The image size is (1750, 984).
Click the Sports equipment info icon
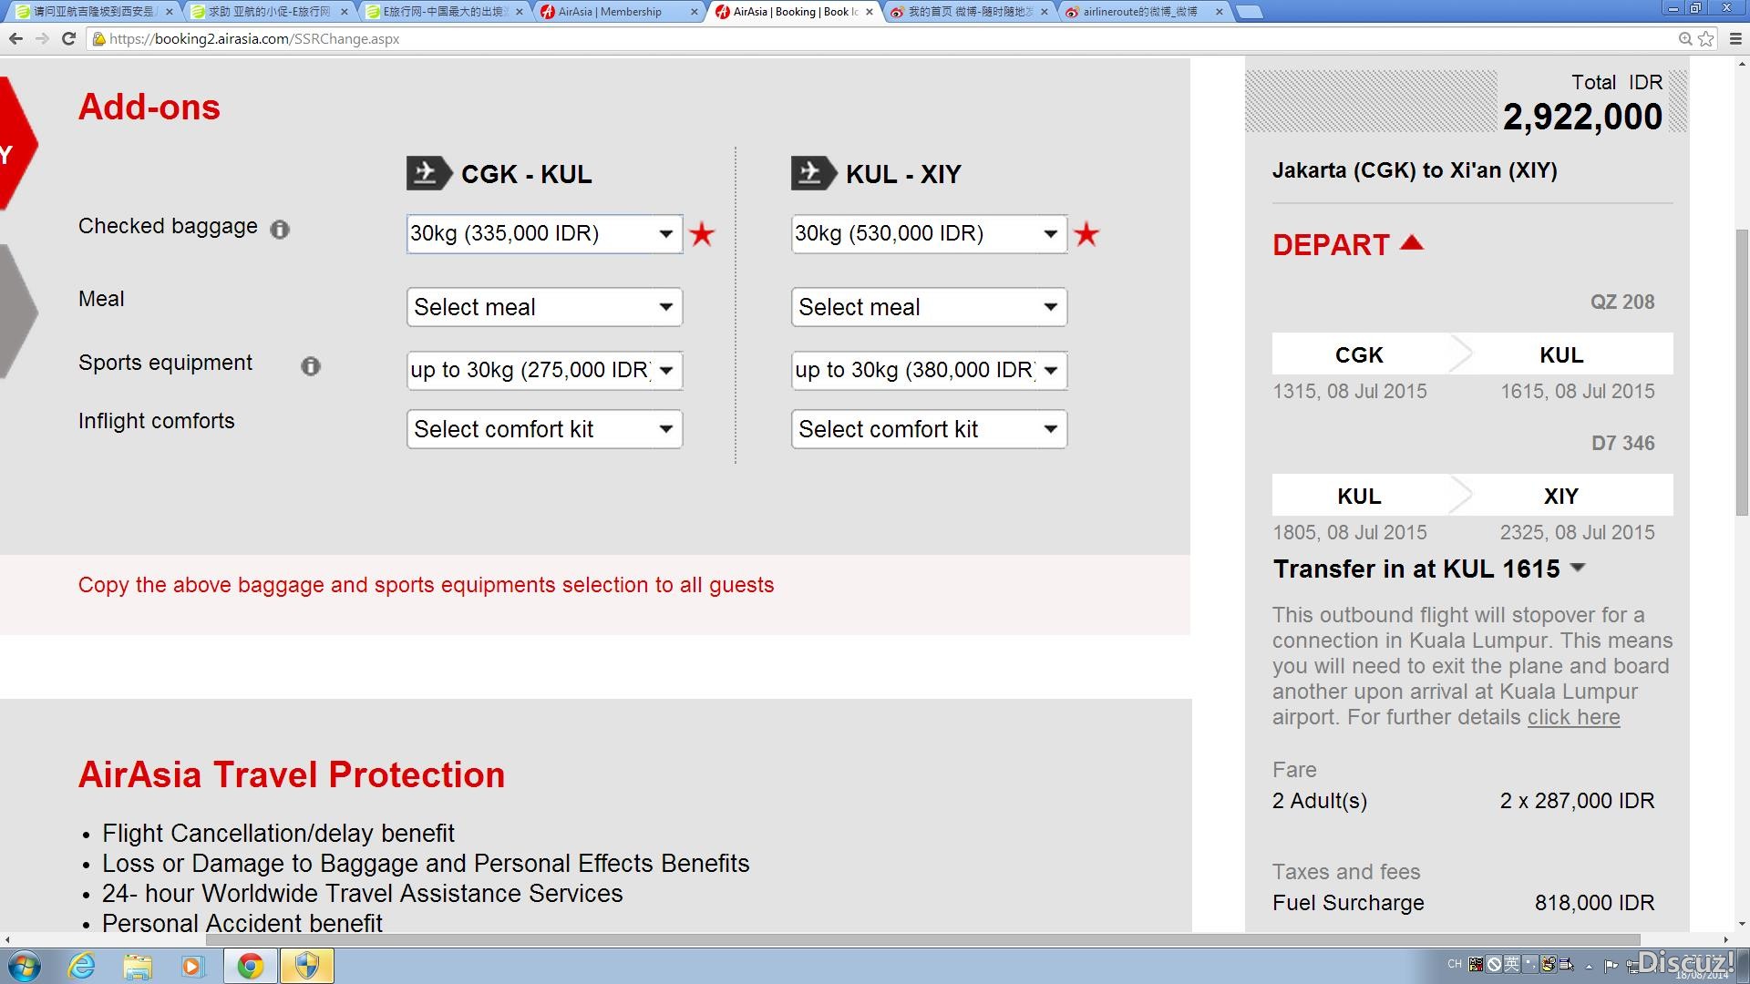click(x=311, y=366)
